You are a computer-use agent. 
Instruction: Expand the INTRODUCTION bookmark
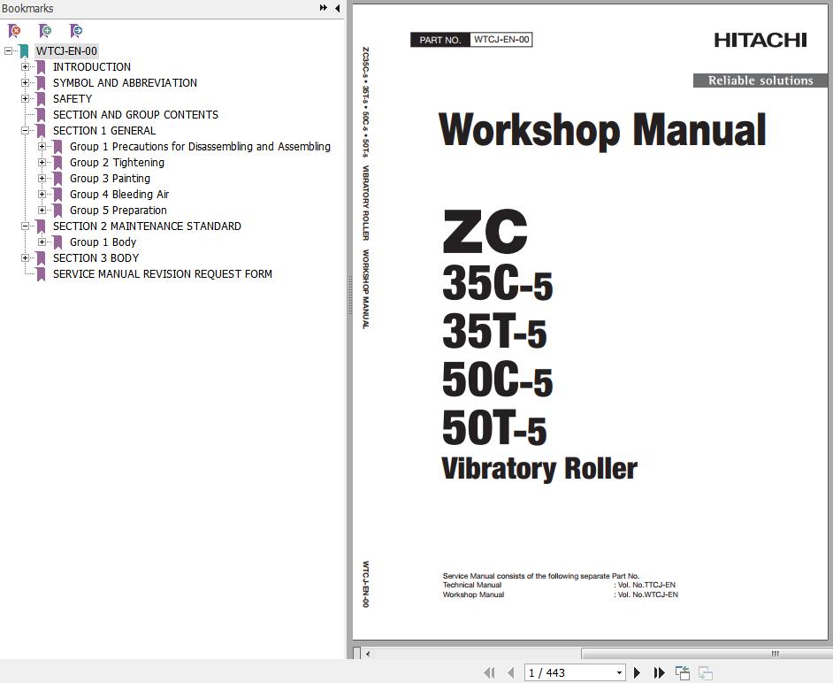click(x=25, y=67)
